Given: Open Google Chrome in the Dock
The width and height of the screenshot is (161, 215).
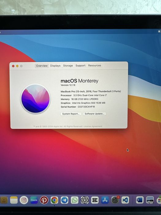Looking at the screenshot, I should [54, 200].
